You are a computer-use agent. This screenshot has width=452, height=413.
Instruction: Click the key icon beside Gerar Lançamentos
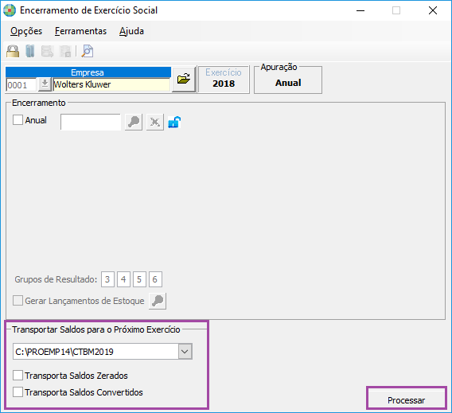tap(158, 301)
